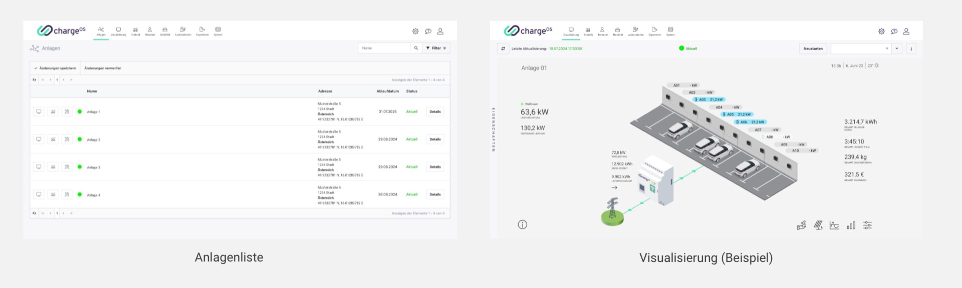The width and height of the screenshot is (962, 288).
Task: Open System icon in Anlagenliste nav
Action: pos(218,31)
